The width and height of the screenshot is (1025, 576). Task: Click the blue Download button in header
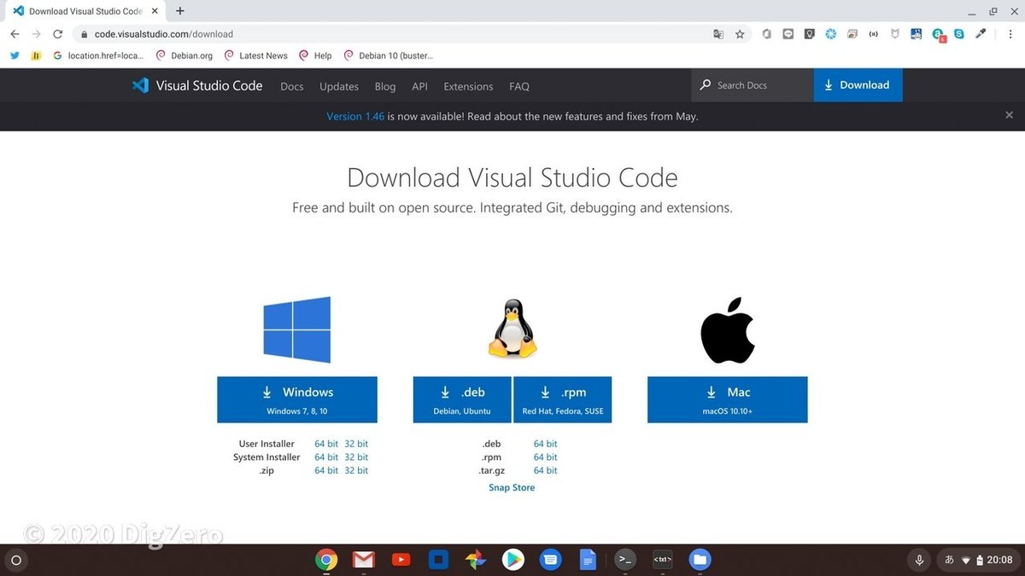[858, 85]
